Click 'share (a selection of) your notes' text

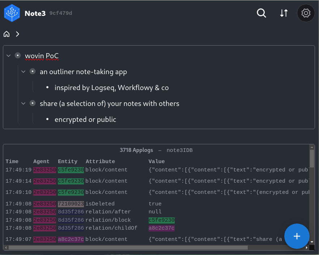pos(110,103)
